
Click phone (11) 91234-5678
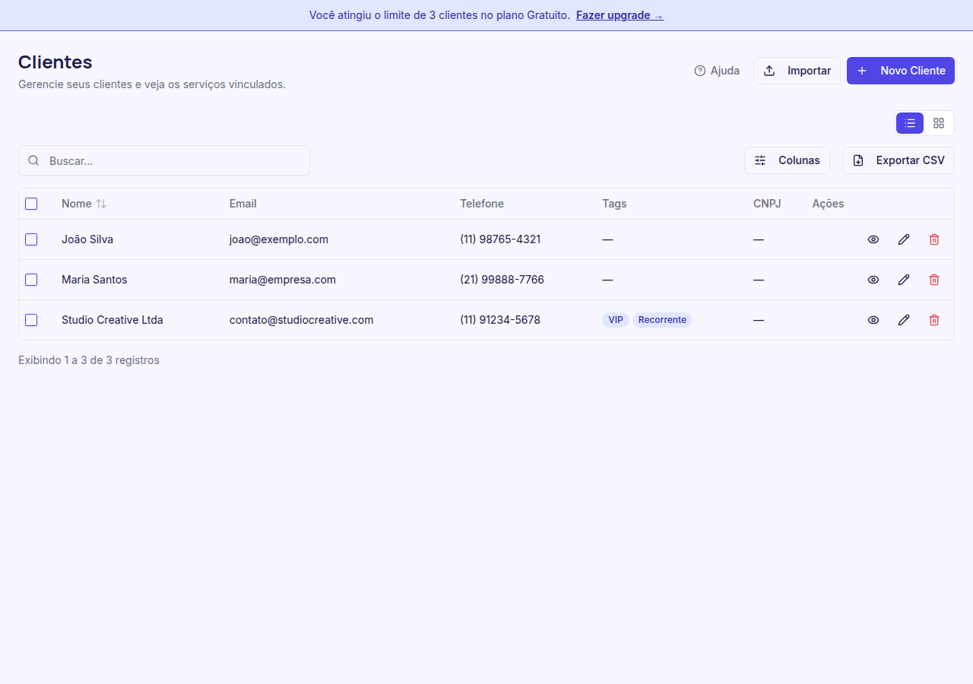coord(500,320)
